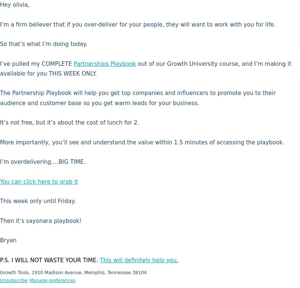Click 'P.S. I WILL NOT WASTE YOUR TIME' text

pos(49,260)
